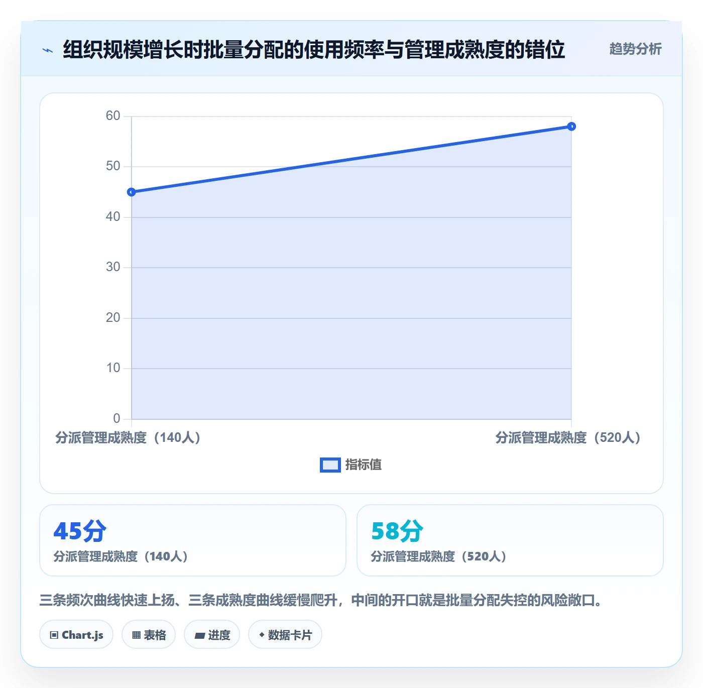
Task: Select the Chart.js tag chip
Action: click(76, 635)
